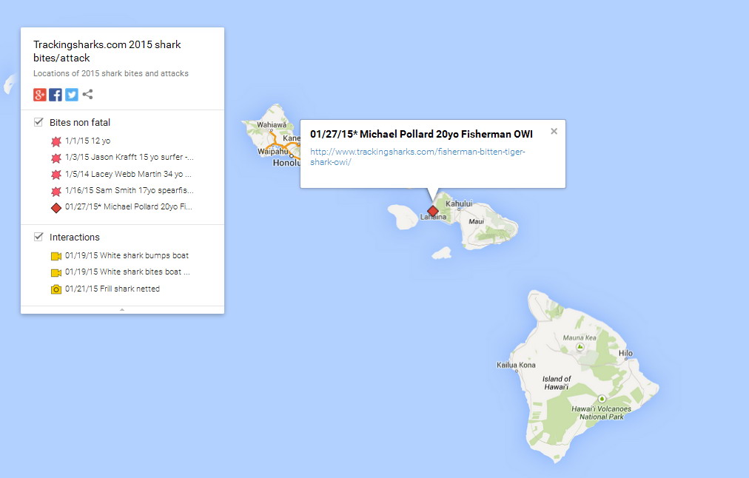Click the Maui island label
The image size is (749, 478).
click(476, 221)
